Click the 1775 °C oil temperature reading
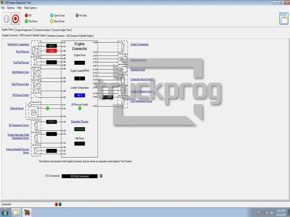 (51, 122)
